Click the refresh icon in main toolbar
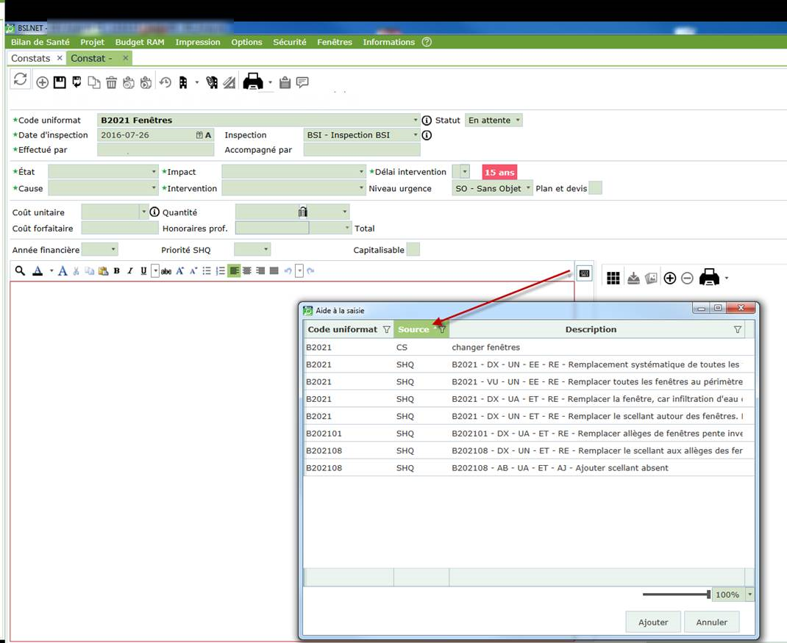This screenshot has width=787, height=643. (21, 80)
